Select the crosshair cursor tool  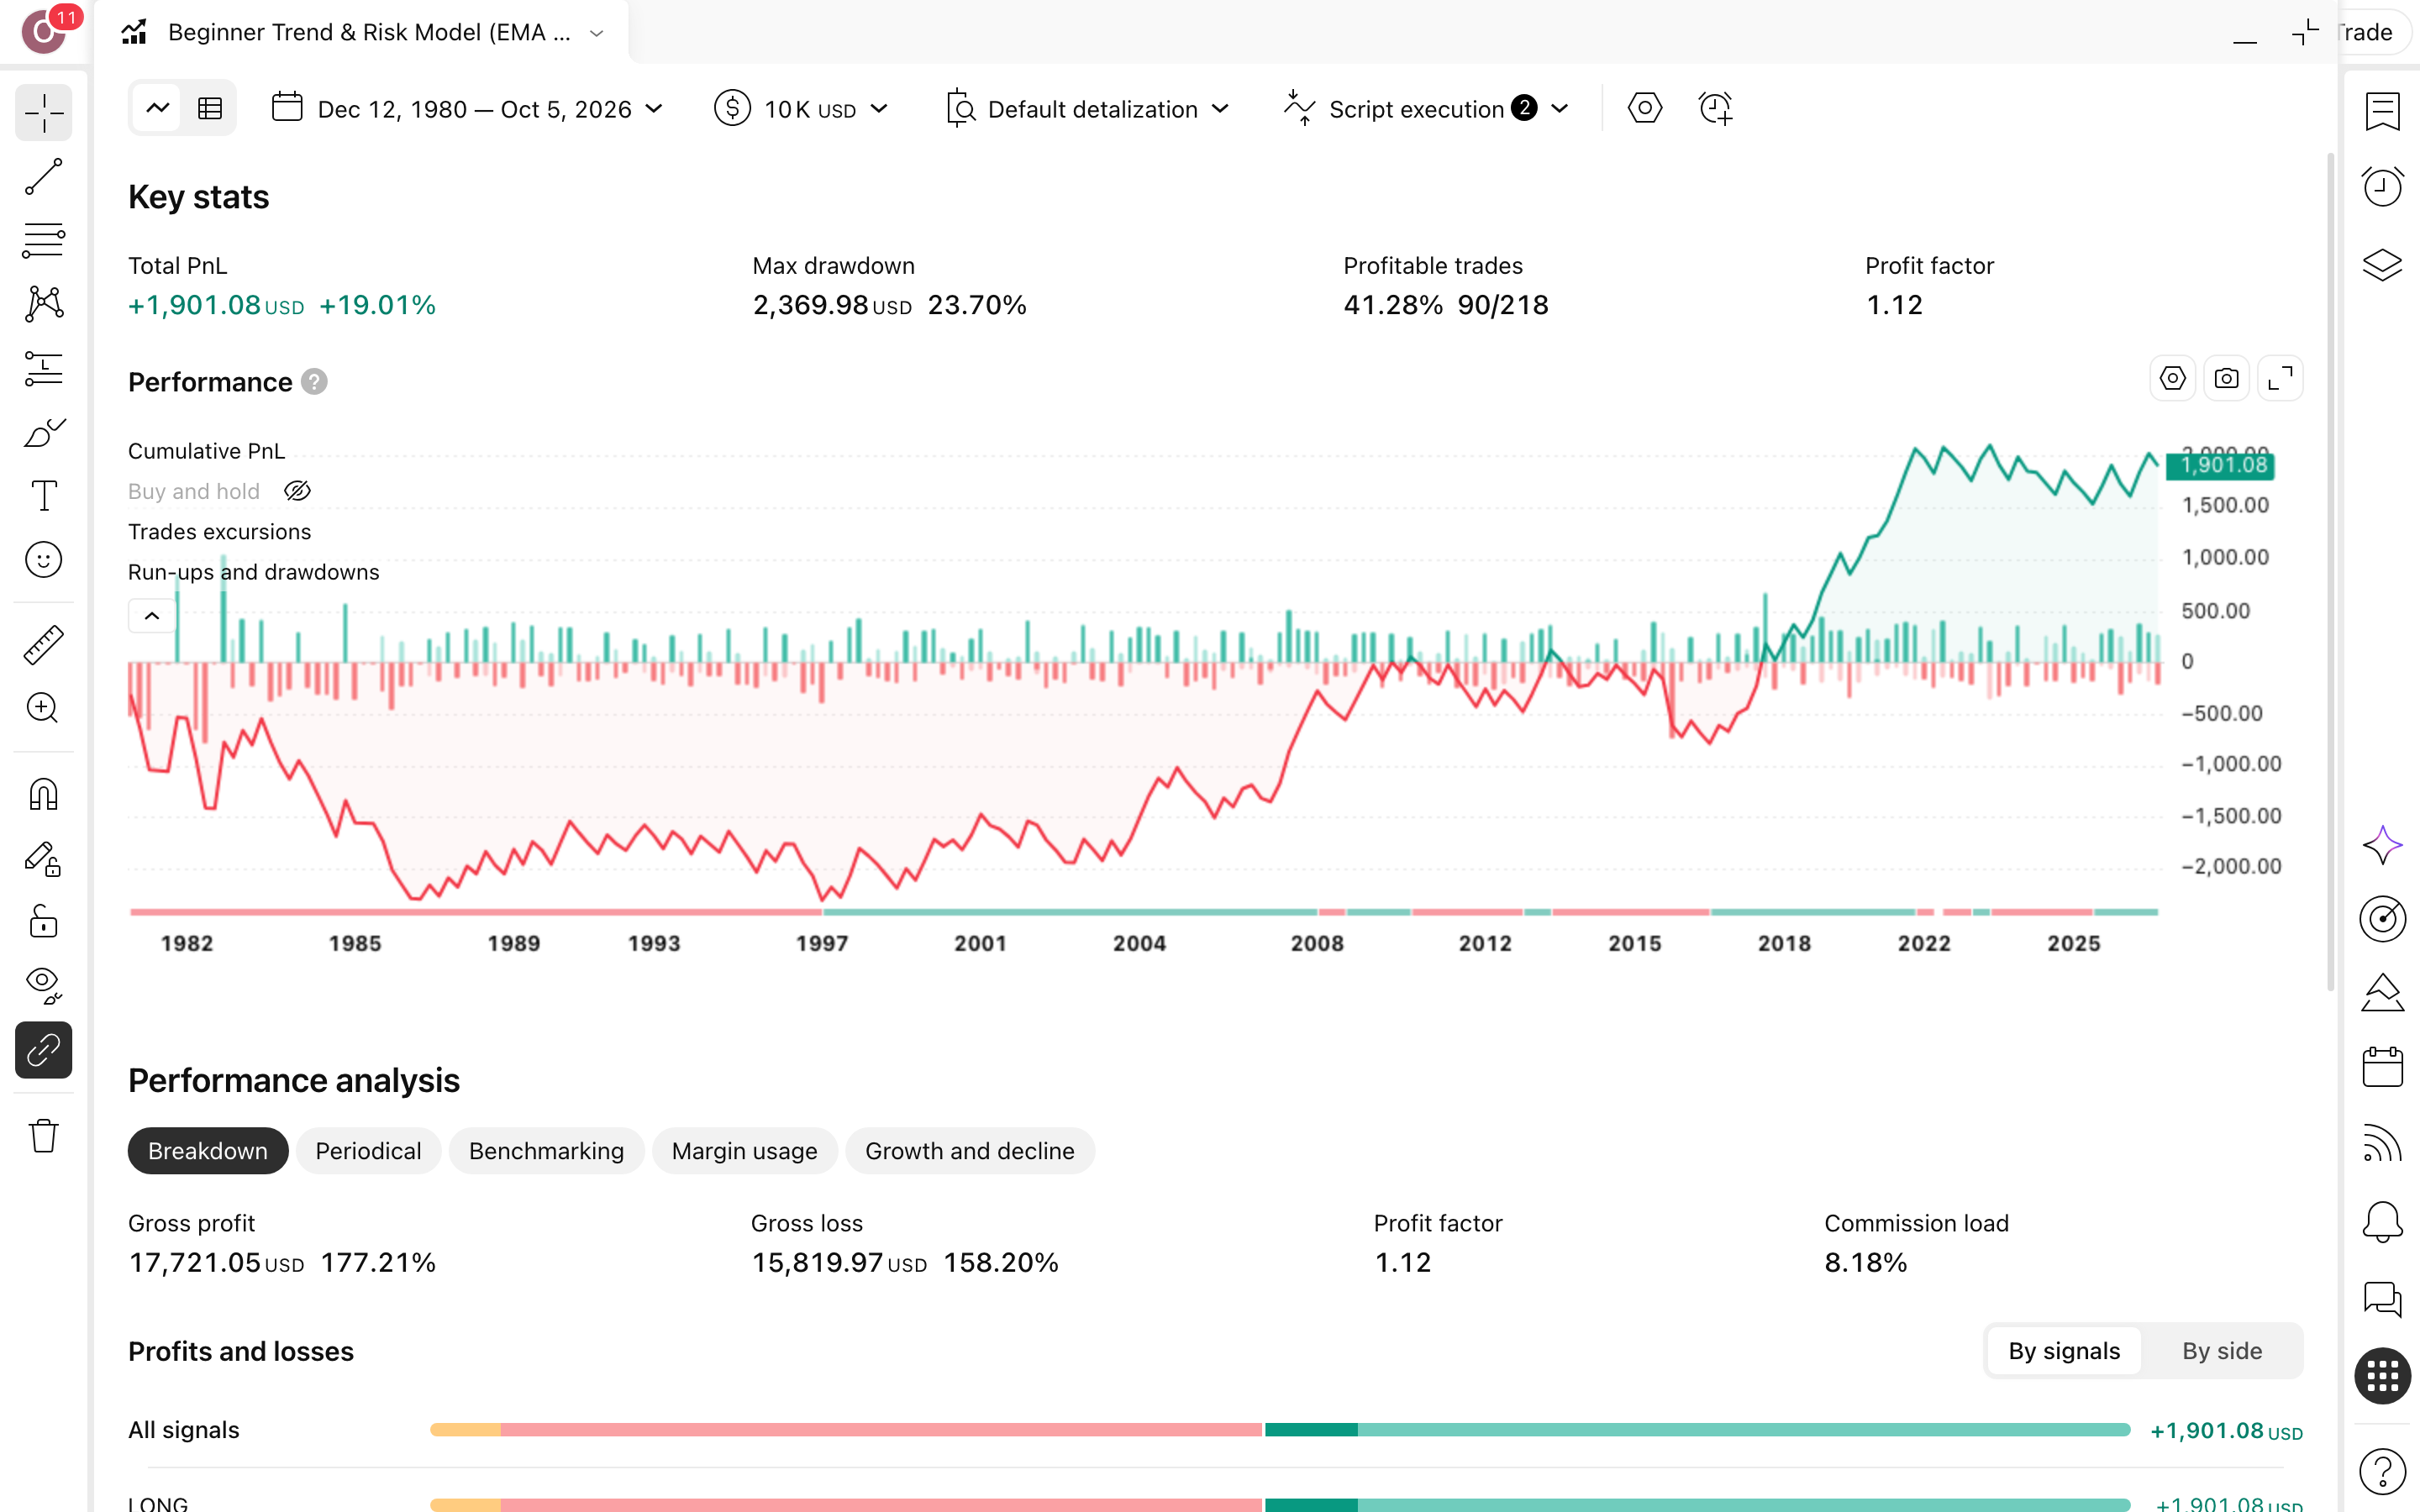(x=44, y=113)
